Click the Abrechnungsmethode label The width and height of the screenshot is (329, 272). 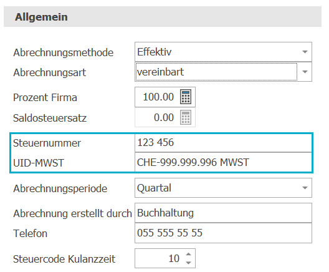[64, 52]
